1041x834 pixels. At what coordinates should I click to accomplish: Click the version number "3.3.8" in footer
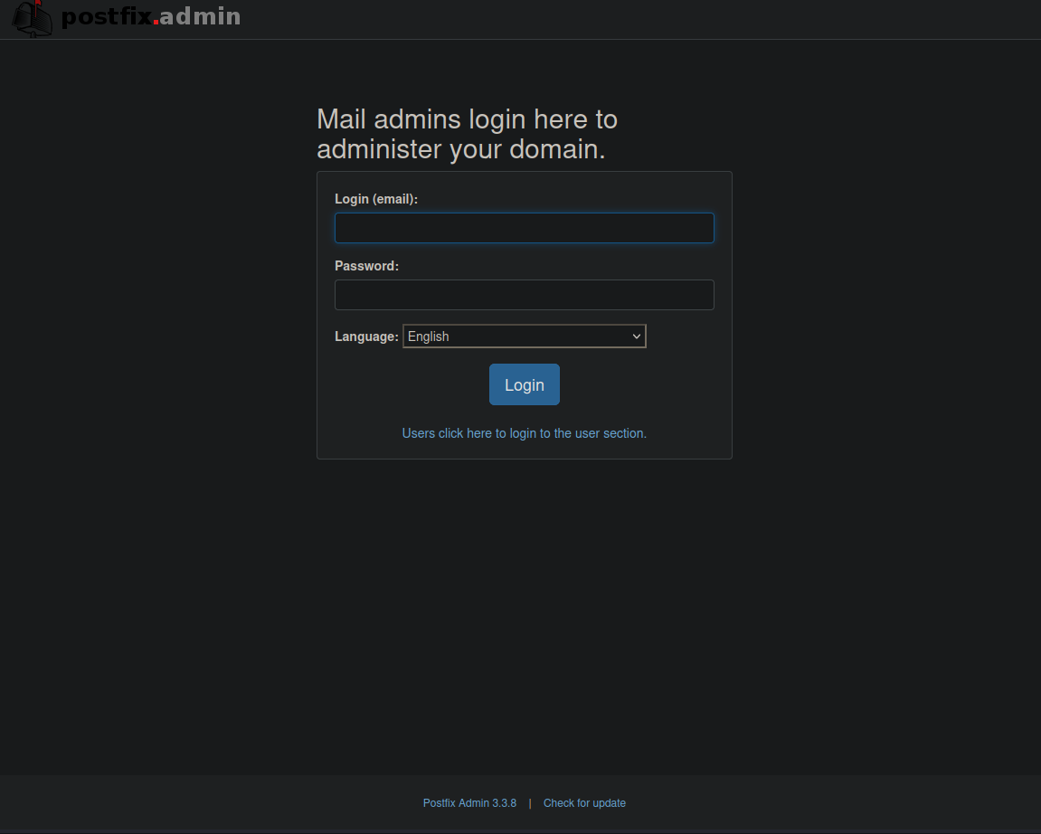[505, 803]
